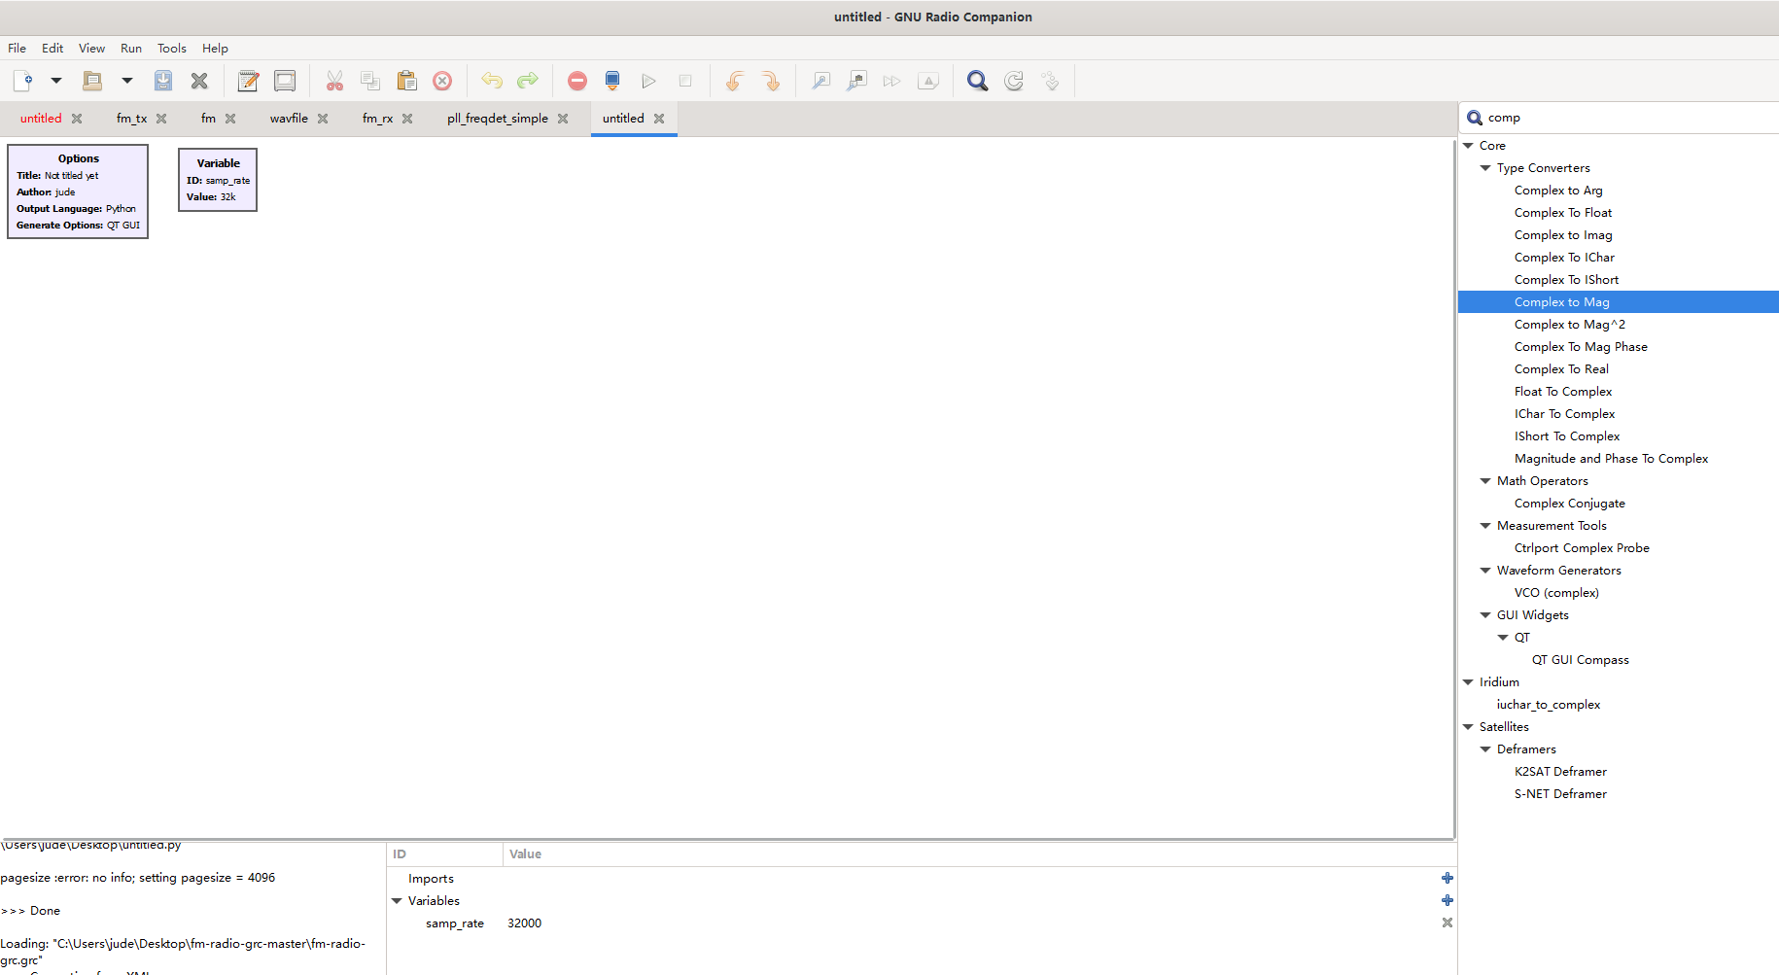Bypass the selected block icon
The height and width of the screenshot is (975, 1779).
(x=892, y=81)
